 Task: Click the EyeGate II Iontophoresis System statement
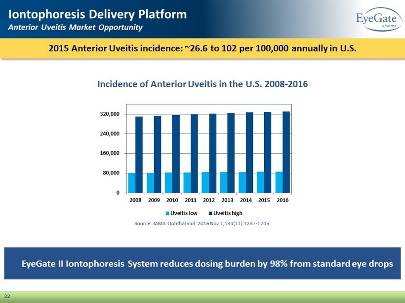coord(207,264)
